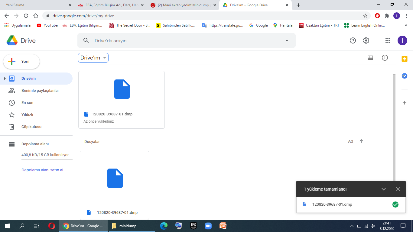Image resolution: width=413 pixels, height=232 pixels.
Task: Close the upload completed popup
Action: coord(398,189)
